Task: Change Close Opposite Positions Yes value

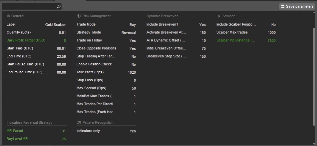Action: coord(133,48)
